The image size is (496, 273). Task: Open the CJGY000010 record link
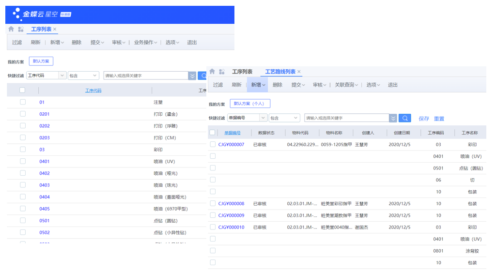tap(231, 227)
